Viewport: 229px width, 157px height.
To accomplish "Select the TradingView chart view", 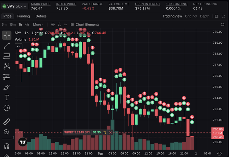I will pyautogui.click(x=172, y=16).
